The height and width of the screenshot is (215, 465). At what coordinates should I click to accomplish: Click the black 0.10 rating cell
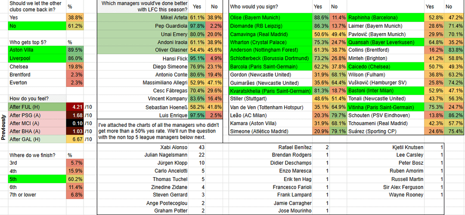[75, 123]
